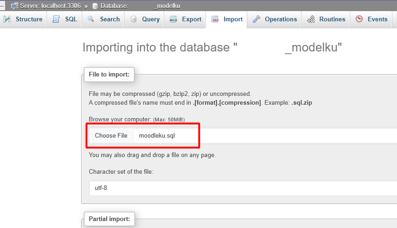Click the Routines gears icon
397x228 pixels.
click(311, 19)
